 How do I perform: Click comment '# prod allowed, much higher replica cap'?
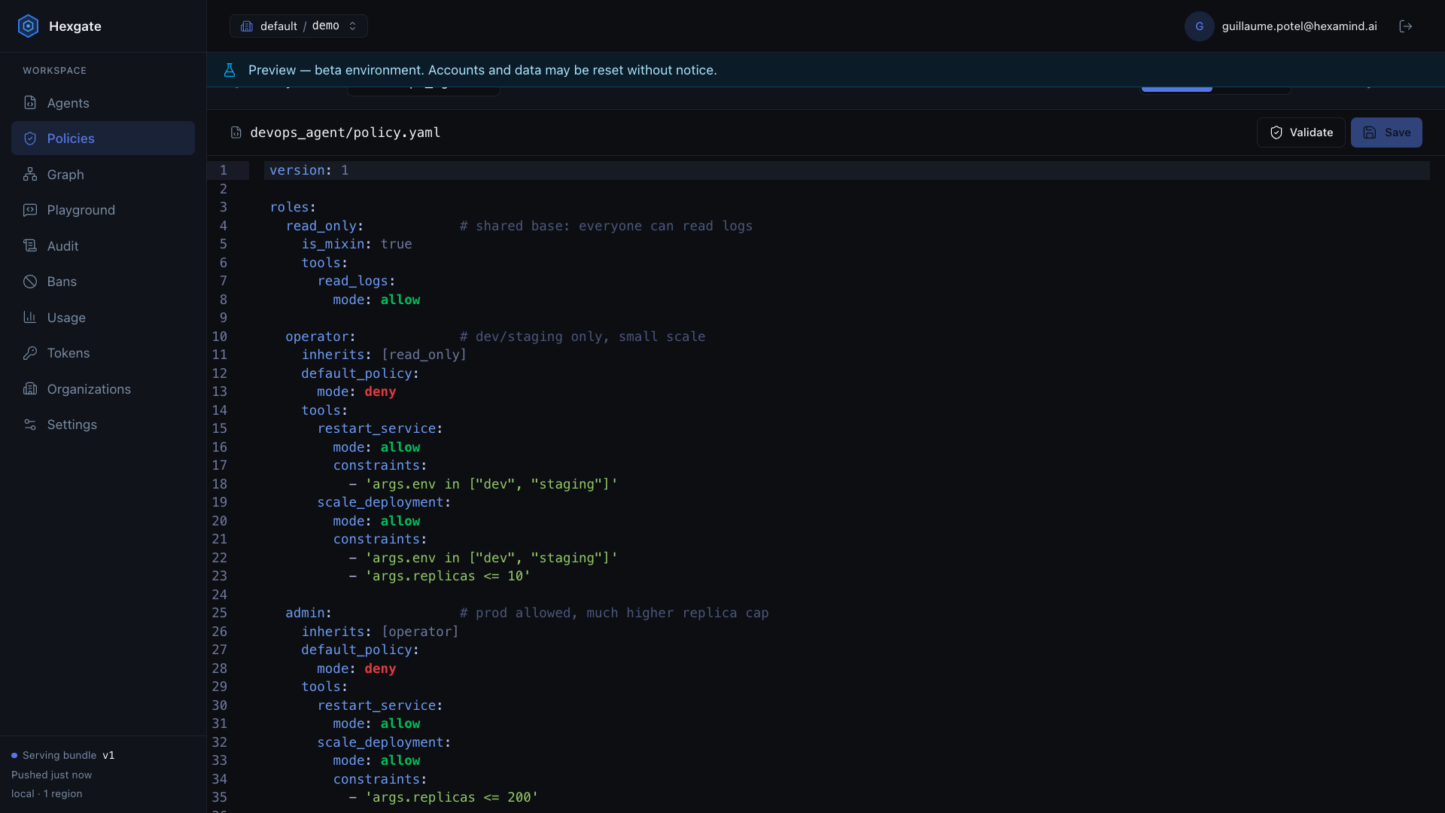click(614, 613)
